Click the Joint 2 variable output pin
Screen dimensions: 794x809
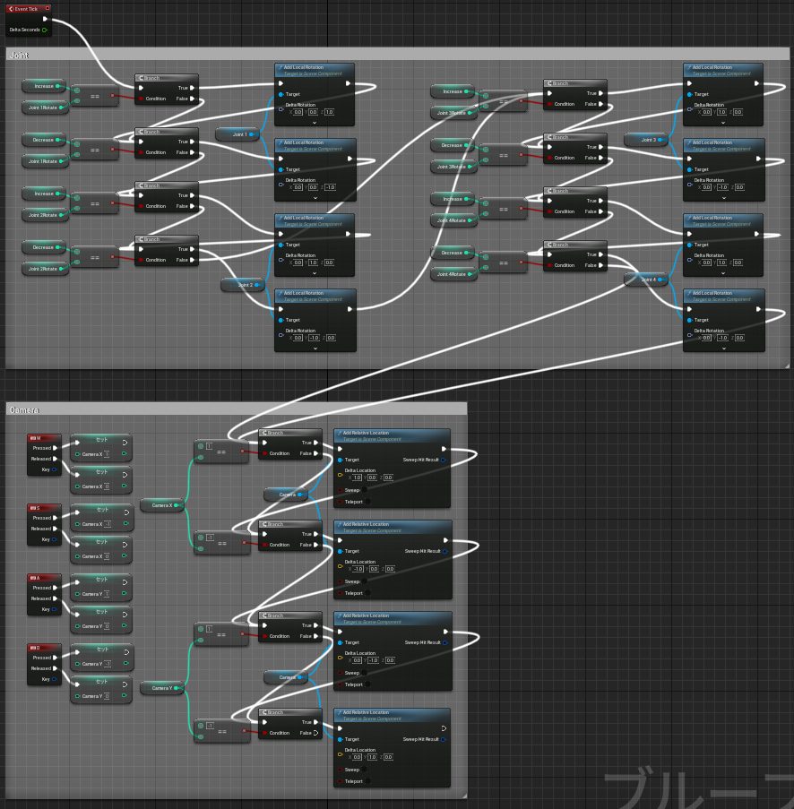[x=256, y=285]
